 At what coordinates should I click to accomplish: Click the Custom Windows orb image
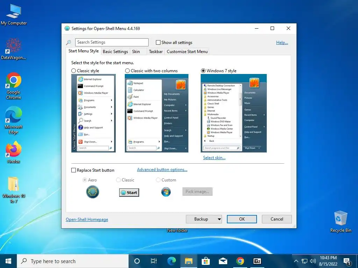point(166,192)
